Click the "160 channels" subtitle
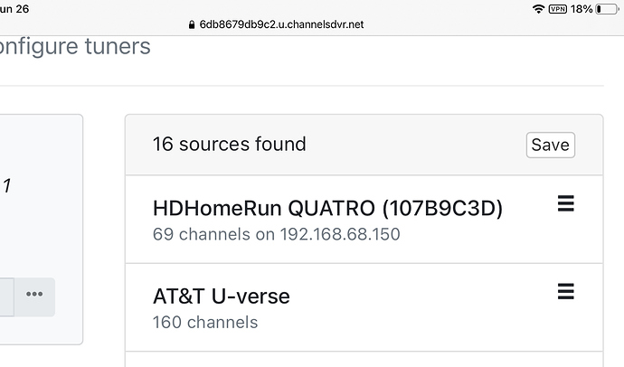The width and height of the screenshot is (624, 367). (205, 322)
